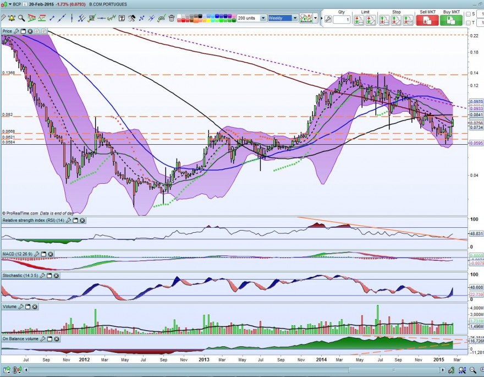Maximize the Stochastic panel window icon
484x377 pixels.
click(x=49, y=275)
